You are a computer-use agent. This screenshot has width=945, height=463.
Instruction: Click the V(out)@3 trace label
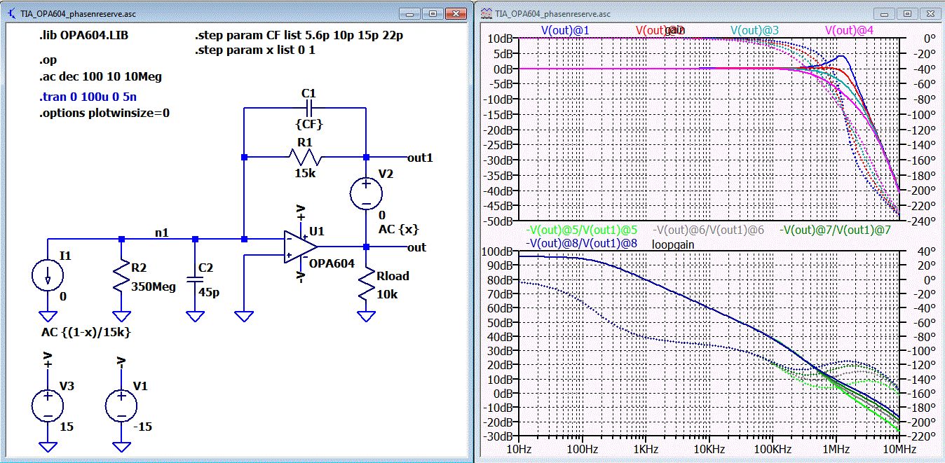click(x=755, y=30)
